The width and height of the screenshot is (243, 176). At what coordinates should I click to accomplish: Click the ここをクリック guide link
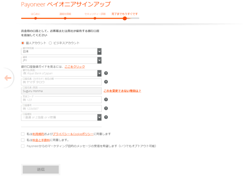(x=75, y=67)
